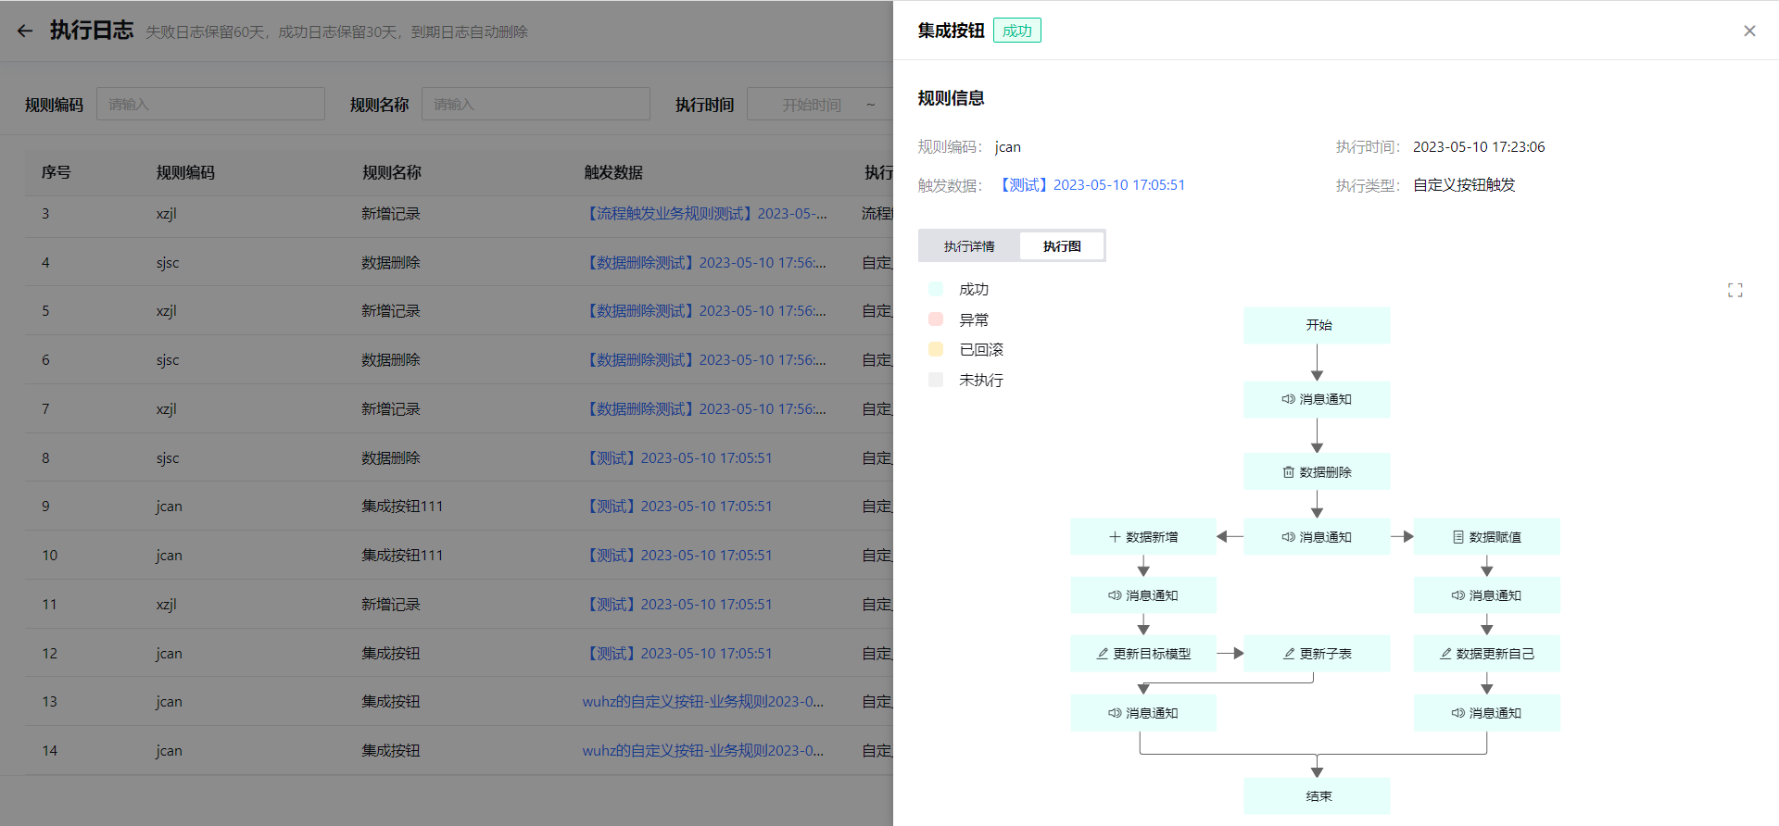Image resolution: width=1779 pixels, height=826 pixels.
Task: Click the 结束 node in the flow diagram
Action: click(1317, 796)
